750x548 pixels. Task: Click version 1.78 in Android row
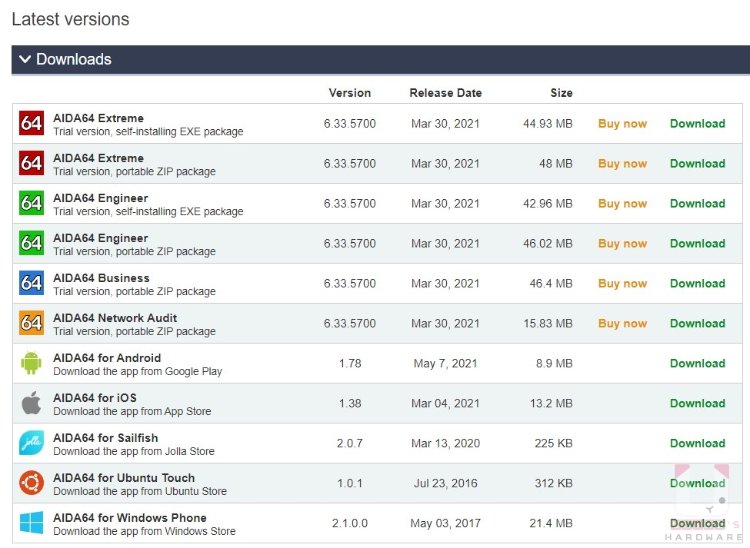point(350,364)
